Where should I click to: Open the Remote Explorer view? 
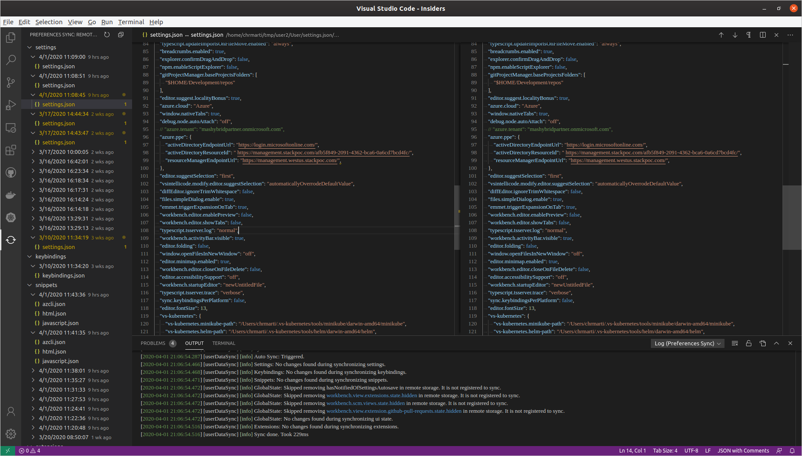click(x=11, y=128)
